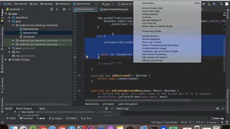Open the Terminal tool window button
This screenshot has height=129, width=230.
pyautogui.click(x=26, y=118)
